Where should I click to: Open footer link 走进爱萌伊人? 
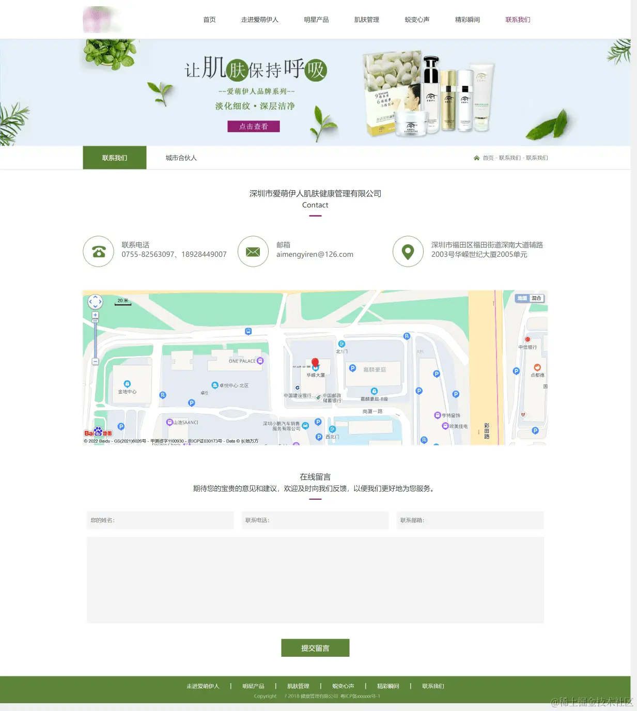203,686
